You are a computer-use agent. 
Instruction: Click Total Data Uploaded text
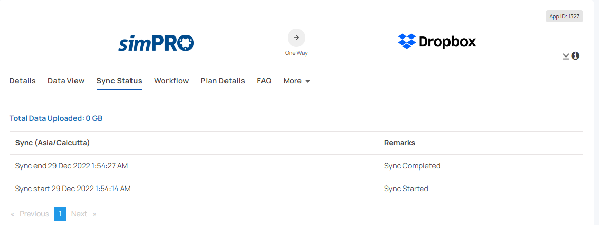click(x=56, y=118)
